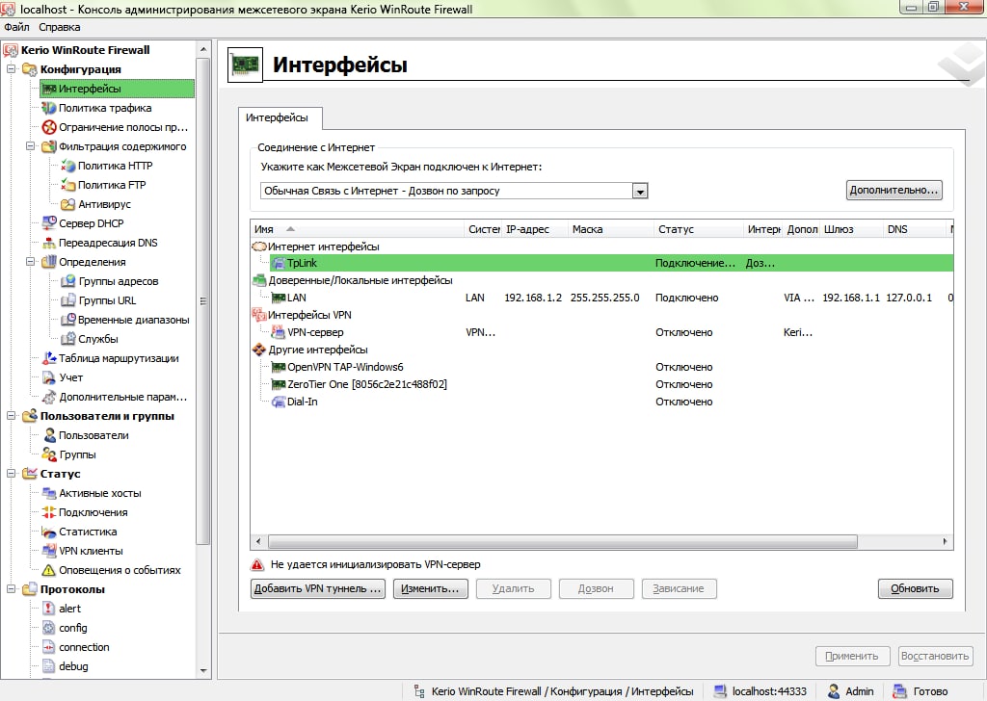Click the Оповещения о событиях warning icon
Screen dimensions: 987x701
point(49,570)
